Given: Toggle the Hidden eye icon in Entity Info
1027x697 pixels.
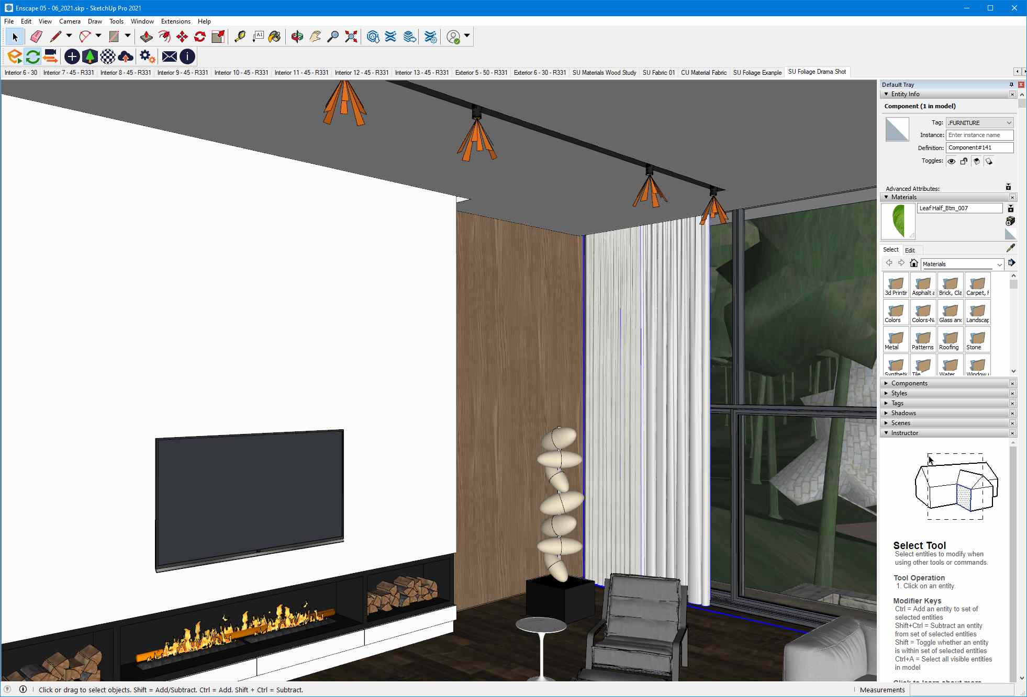Looking at the screenshot, I should click(x=951, y=161).
